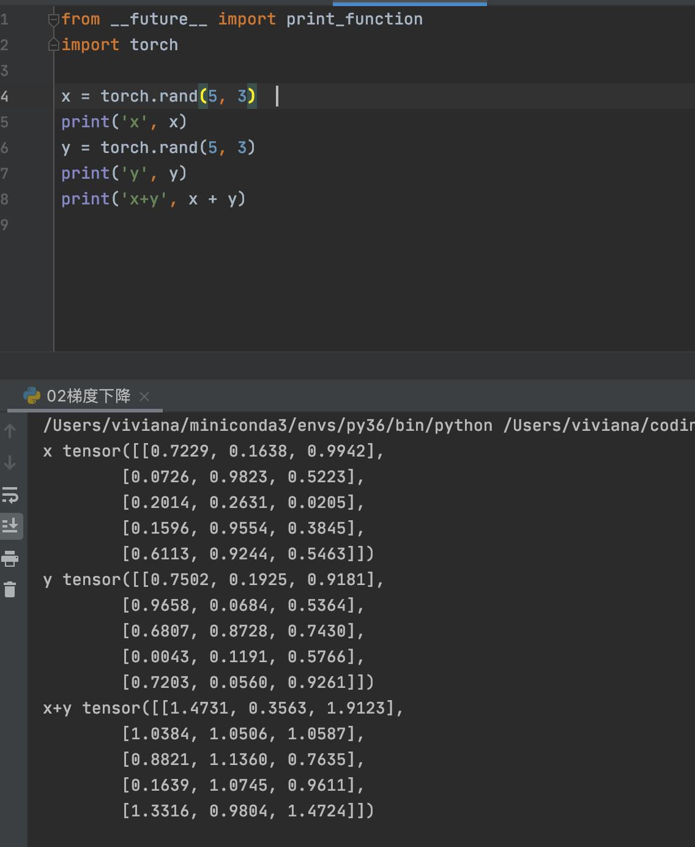The width and height of the screenshot is (695, 847).
Task: Click "print('x+y', x + y)" code line
Action: tap(153, 200)
